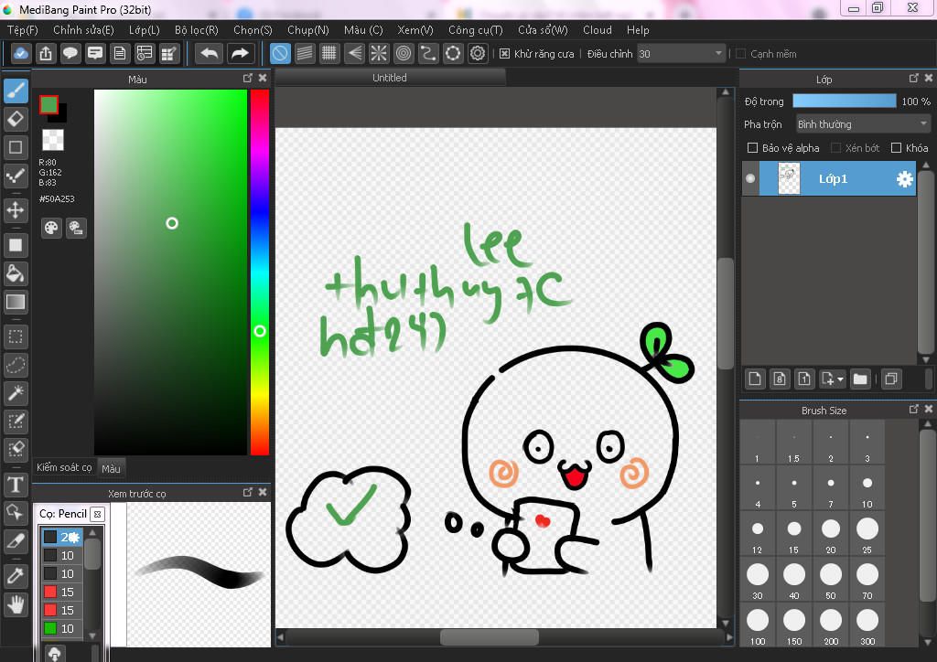Select the Eraser tool

(x=16, y=119)
